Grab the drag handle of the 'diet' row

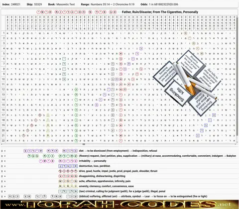click(x=2, y=151)
